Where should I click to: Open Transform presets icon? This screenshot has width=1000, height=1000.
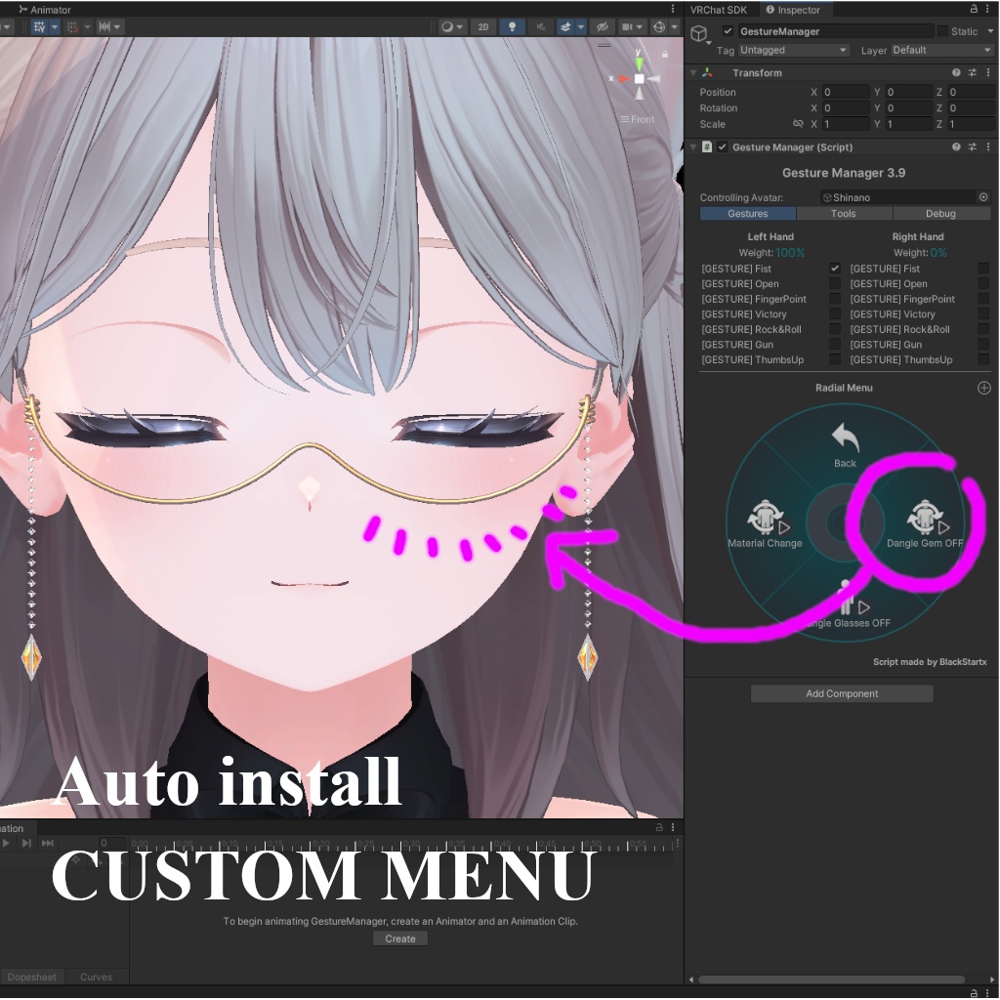pyautogui.click(x=972, y=72)
